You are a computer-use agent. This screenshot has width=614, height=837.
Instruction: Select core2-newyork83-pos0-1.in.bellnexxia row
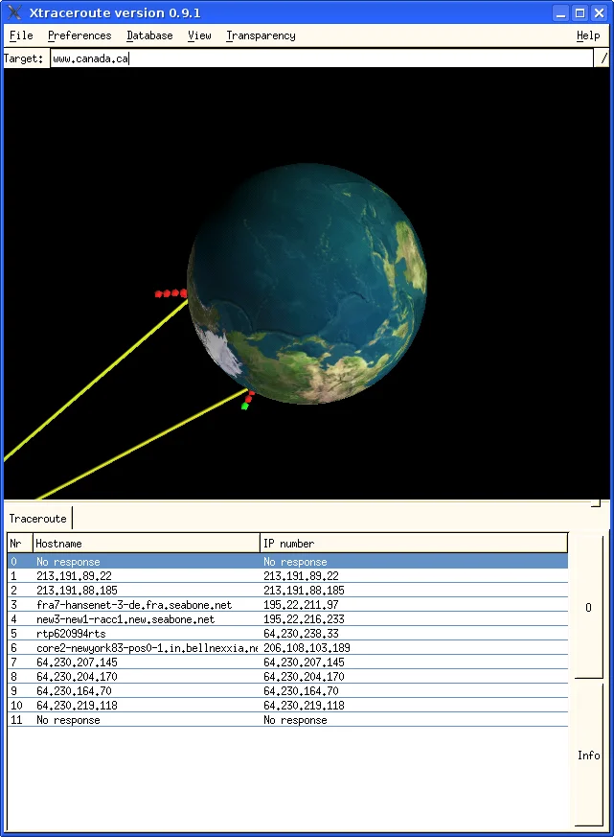[x=288, y=648]
